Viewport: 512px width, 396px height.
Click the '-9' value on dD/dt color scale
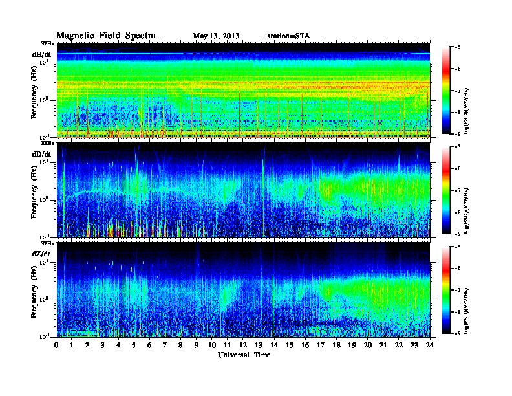458,234
